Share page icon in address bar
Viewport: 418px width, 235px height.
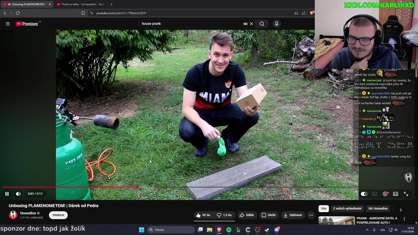[304, 13]
